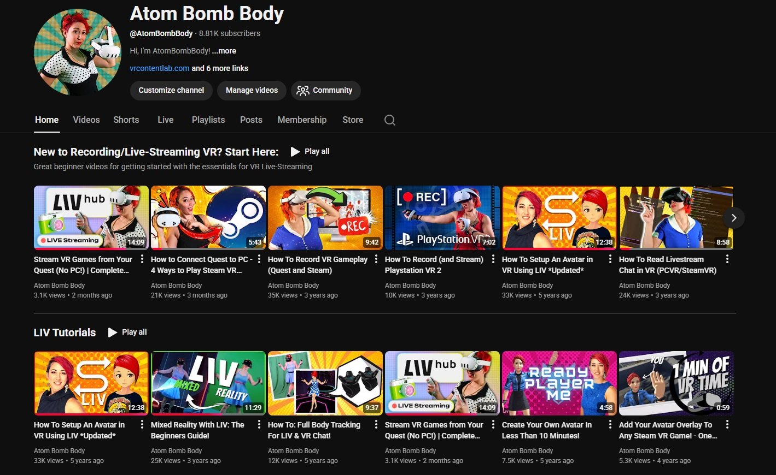The image size is (776, 475).
Task: Play all in LIV Tutorials section
Action: coord(127,332)
